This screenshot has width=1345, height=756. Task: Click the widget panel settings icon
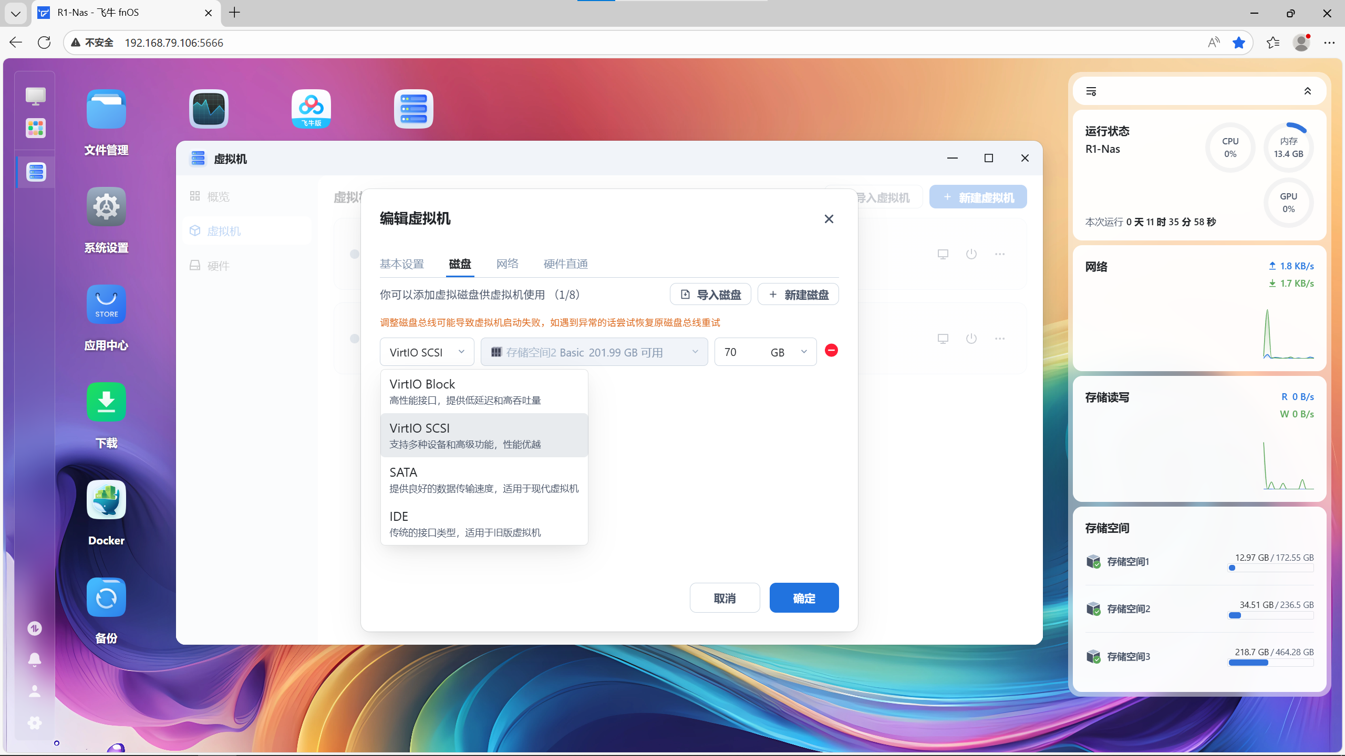(x=1091, y=91)
